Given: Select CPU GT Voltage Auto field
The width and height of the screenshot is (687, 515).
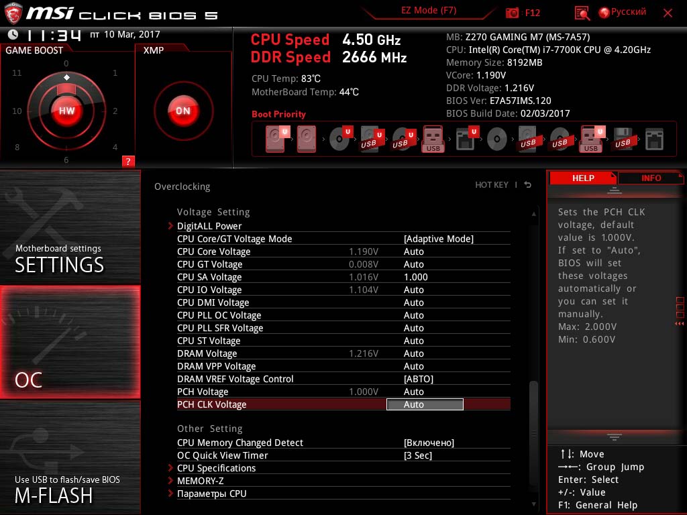Looking at the screenshot, I should [413, 264].
